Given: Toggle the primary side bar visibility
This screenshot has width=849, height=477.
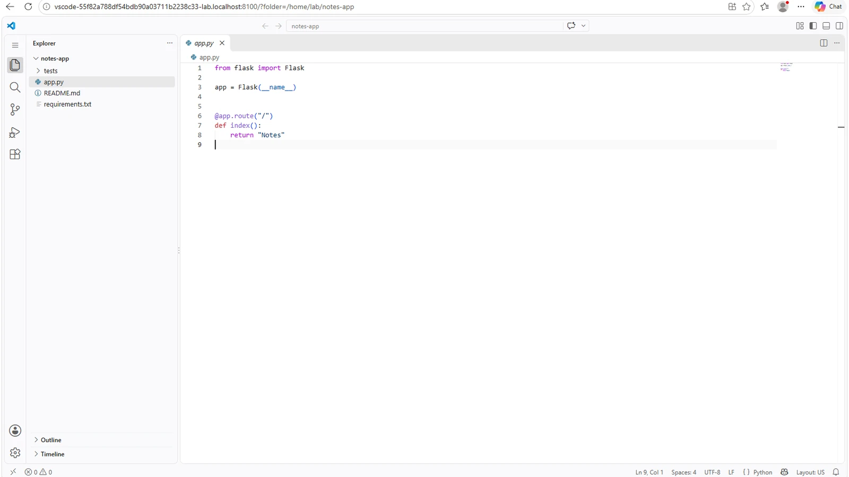Looking at the screenshot, I should coord(813,25).
